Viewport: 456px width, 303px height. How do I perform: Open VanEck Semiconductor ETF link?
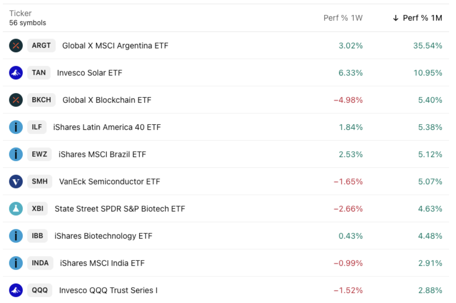pos(110,181)
